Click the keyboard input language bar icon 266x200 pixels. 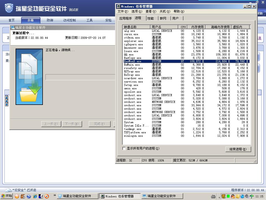pos(213,197)
